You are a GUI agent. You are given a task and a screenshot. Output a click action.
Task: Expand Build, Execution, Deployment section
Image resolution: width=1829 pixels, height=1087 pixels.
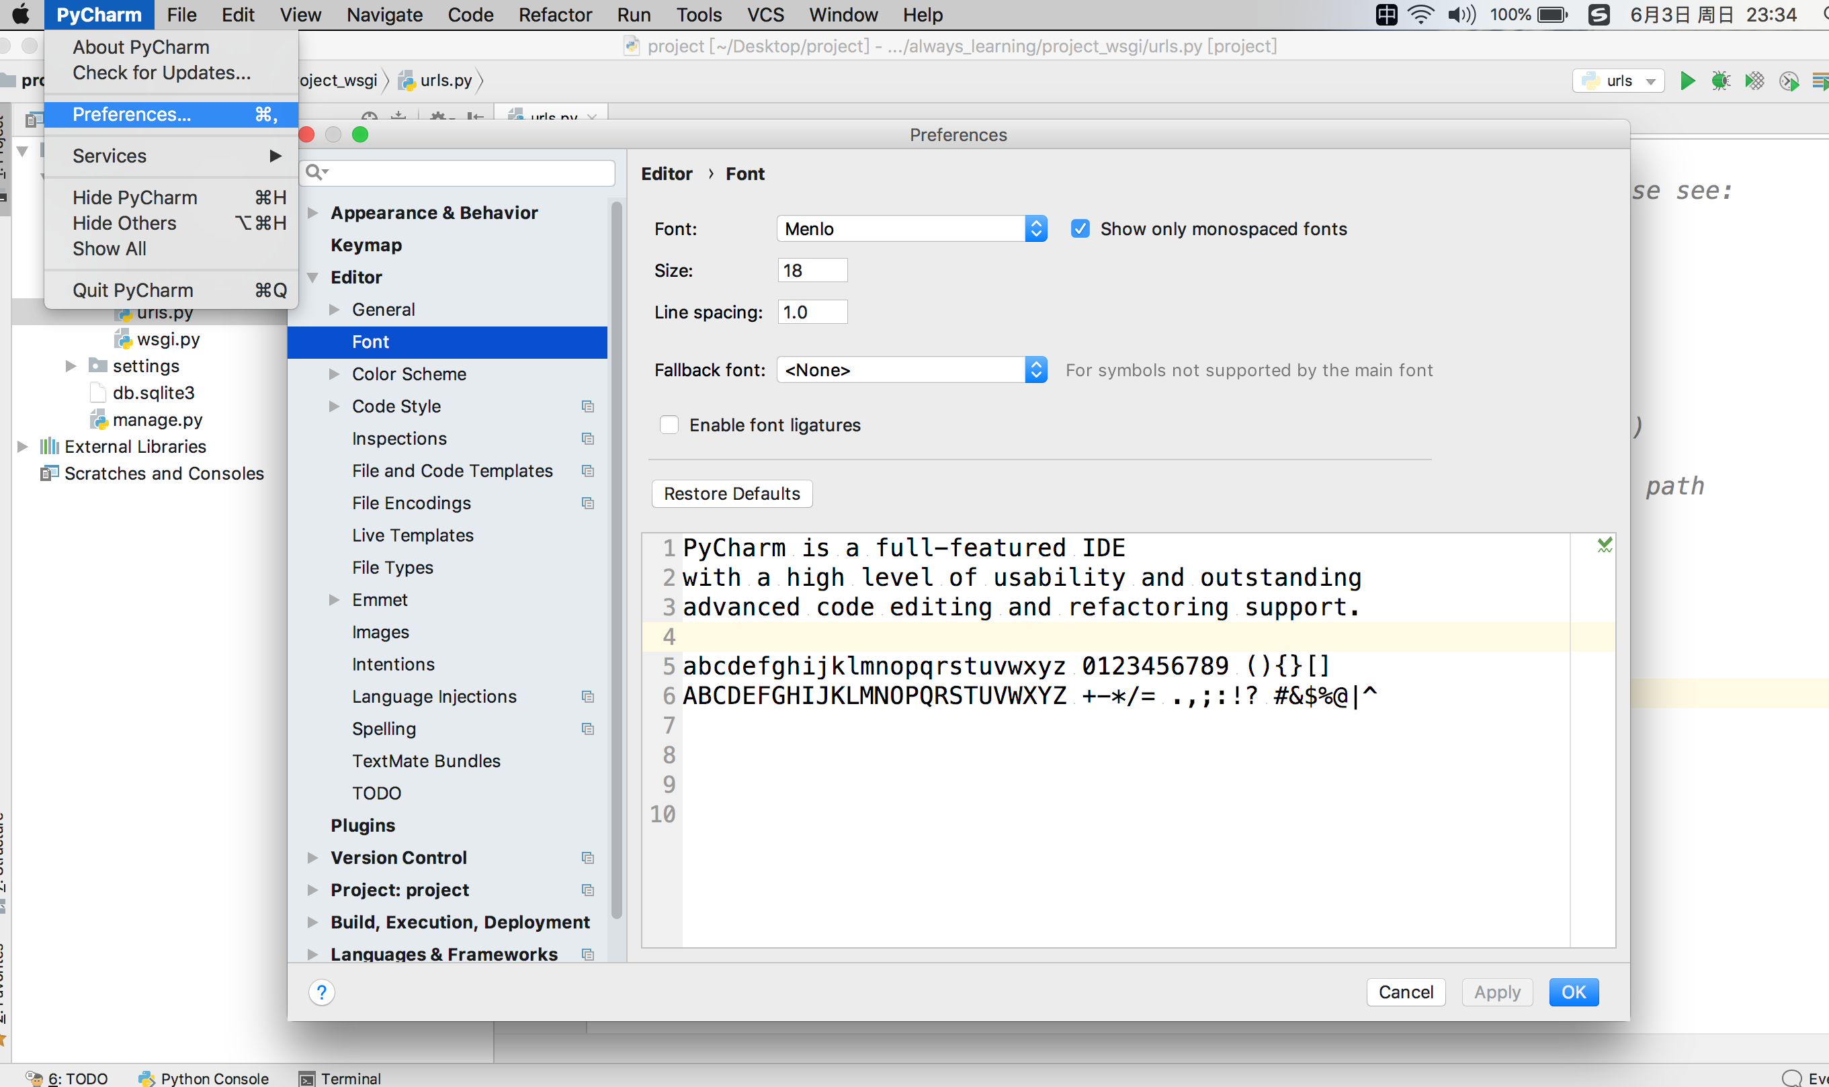[312, 922]
